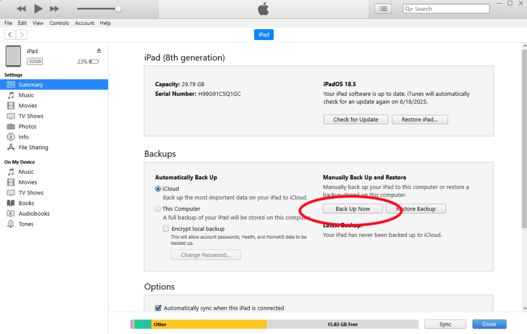Viewport: 527px width, 334px height.
Task: Click the Fast Forward next track icon
Action: (x=55, y=9)
